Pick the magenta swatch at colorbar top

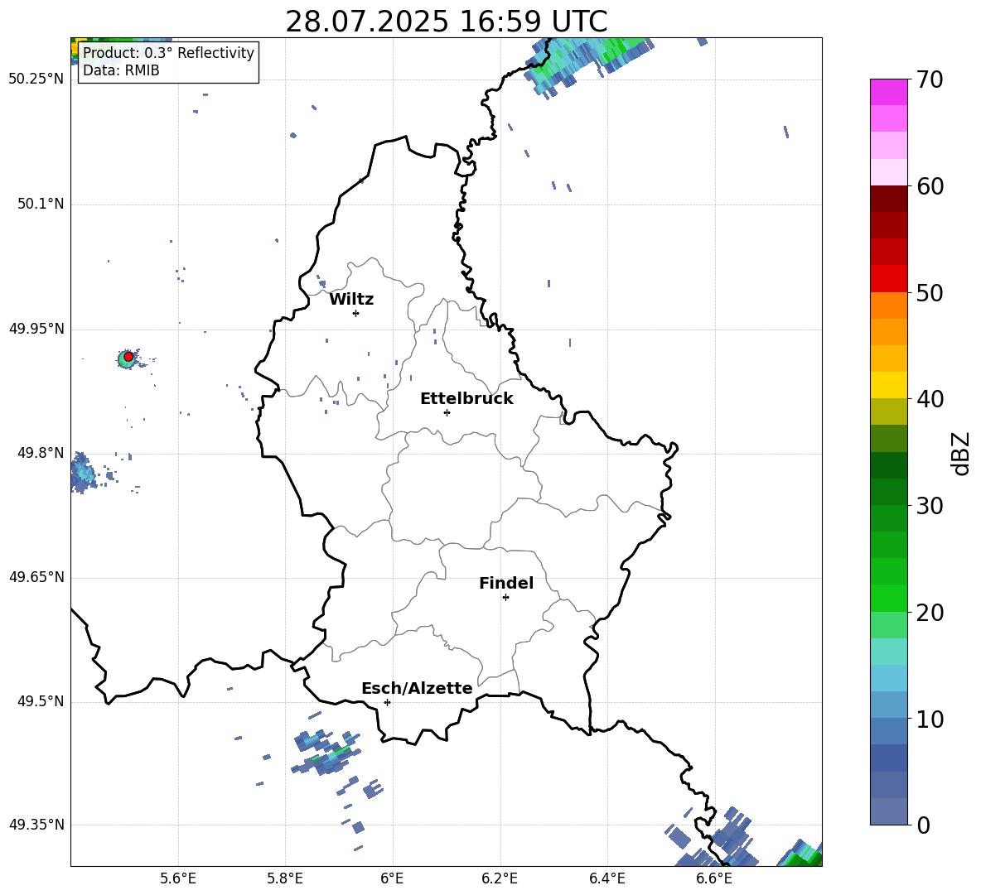(x=888, y=93)
